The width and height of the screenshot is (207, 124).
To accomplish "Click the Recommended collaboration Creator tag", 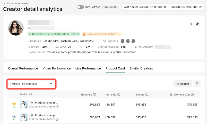I will (54, 34).
